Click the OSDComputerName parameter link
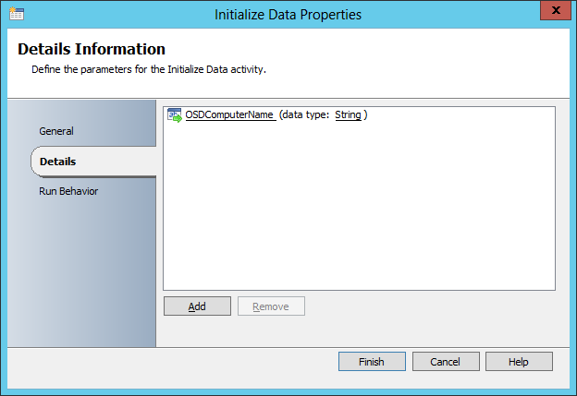This screenshot has width=577, height=396. (x=229, y=115)
